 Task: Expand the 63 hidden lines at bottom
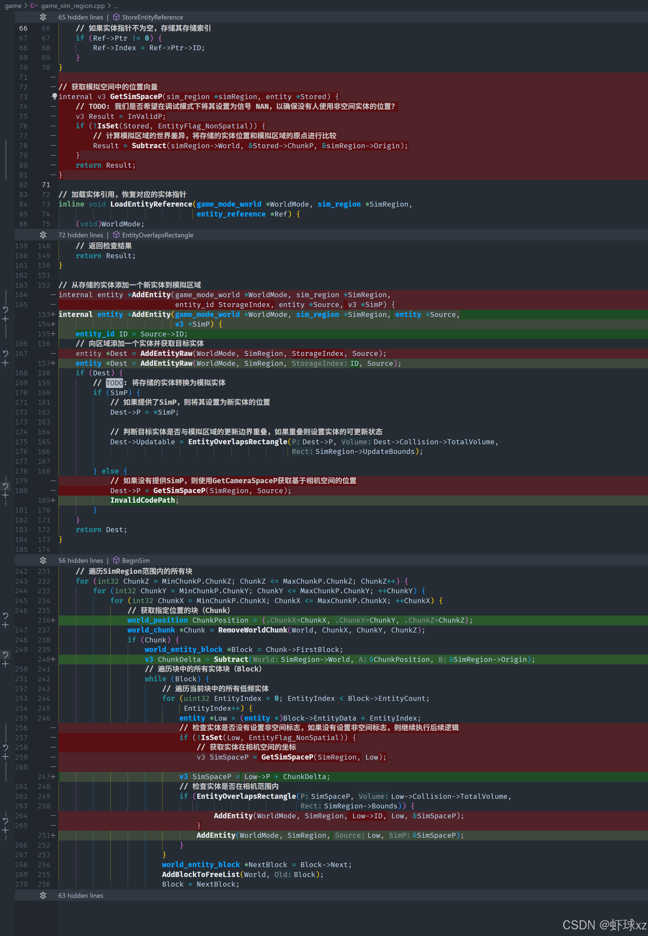click(x=43, y=895)
